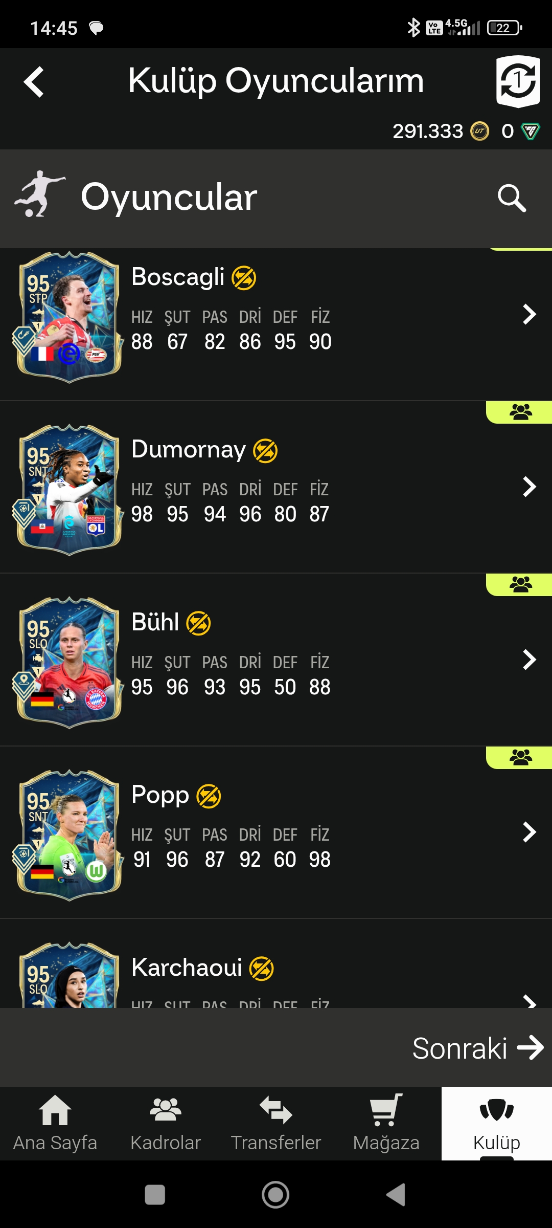Screen dimensions: 552x1228
Task: Switch to the Kadrolar tab
Action: click(x=166, y=1123)
